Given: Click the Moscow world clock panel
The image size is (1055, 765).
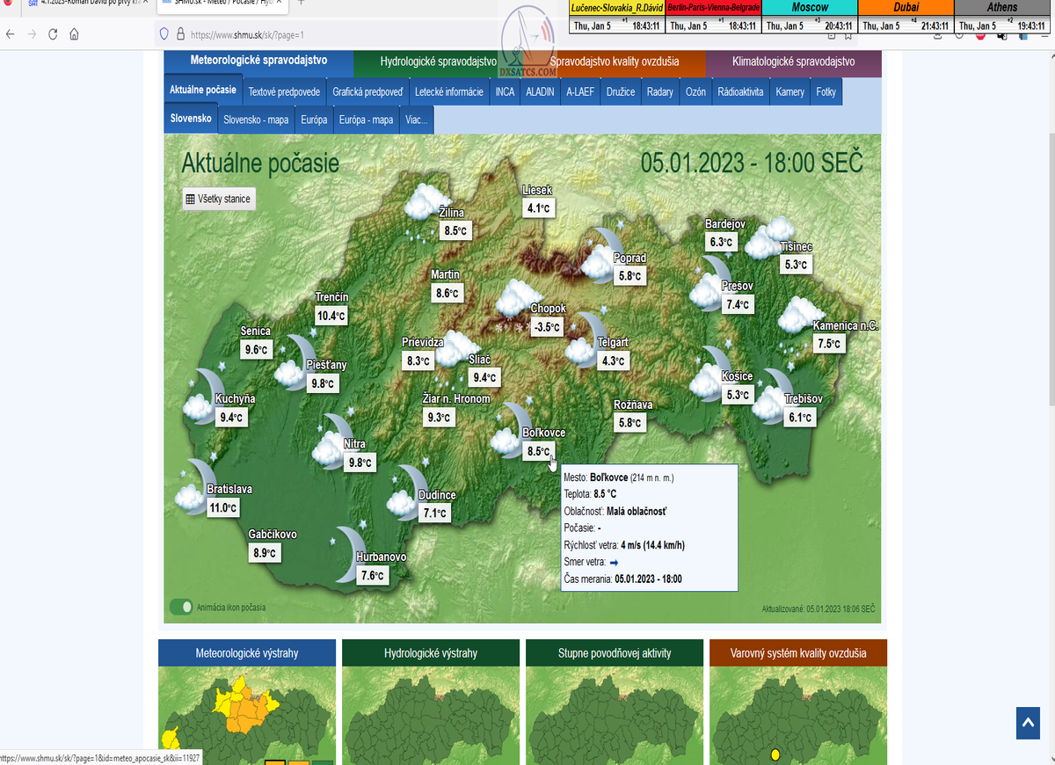Looking at the screenshot, I should 809,17.
